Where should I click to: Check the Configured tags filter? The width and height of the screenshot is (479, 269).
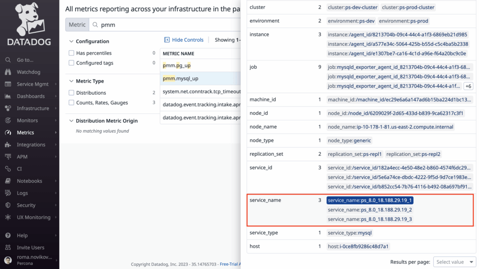tap(72, 63)
